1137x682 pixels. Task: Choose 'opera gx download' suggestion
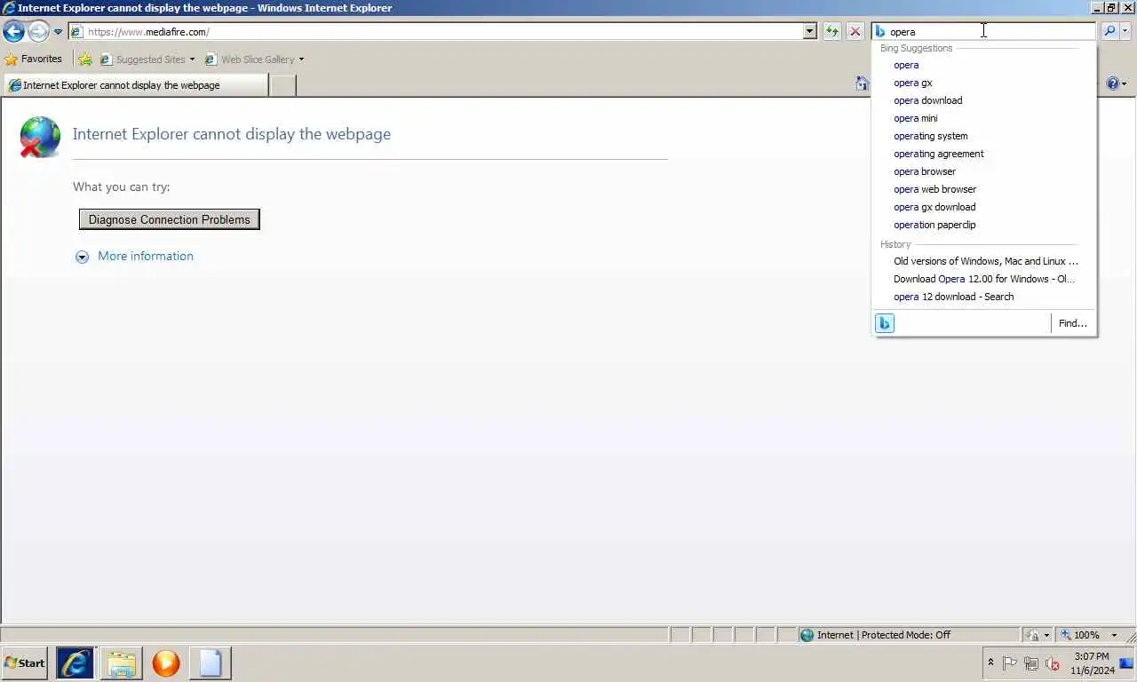pos(984,207)
